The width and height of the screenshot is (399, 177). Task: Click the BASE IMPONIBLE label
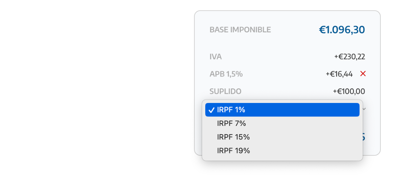240,30
